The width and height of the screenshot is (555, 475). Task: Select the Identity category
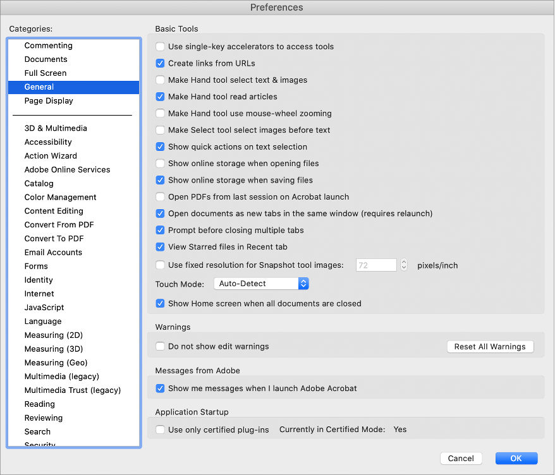39,280
